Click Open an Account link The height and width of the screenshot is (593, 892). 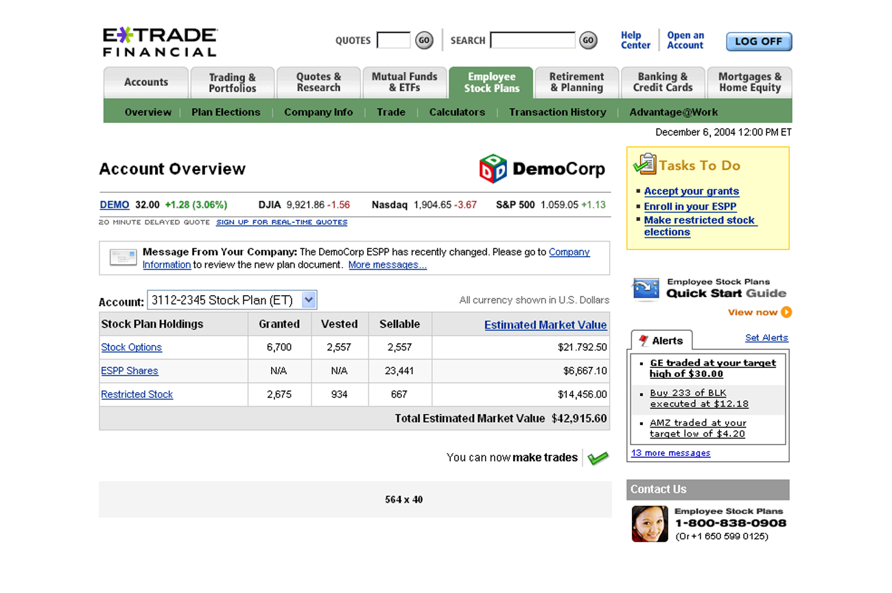tap(685, 40)
